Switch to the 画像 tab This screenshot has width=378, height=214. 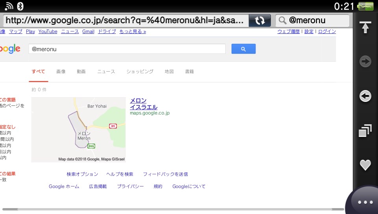pyautogui.click(x=61, y=72)
